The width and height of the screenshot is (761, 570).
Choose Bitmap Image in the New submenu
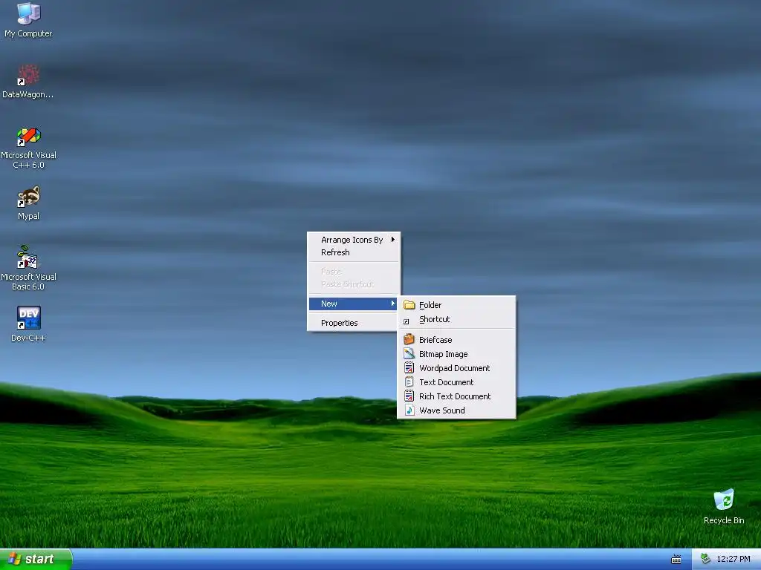pyautogui.click(x=456, y=354)
